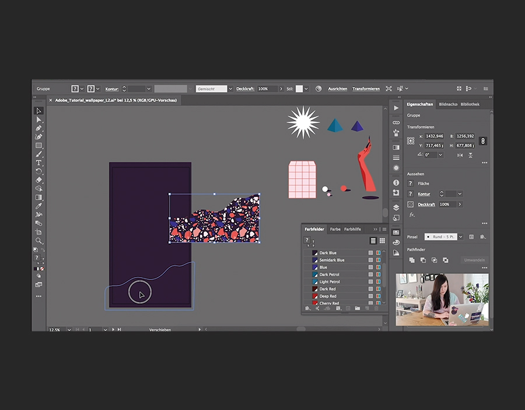The height and width of the screenshot is (410, 525).
Task: Open Kontur weight dropdown in control bar
Action: click(149, 89)
